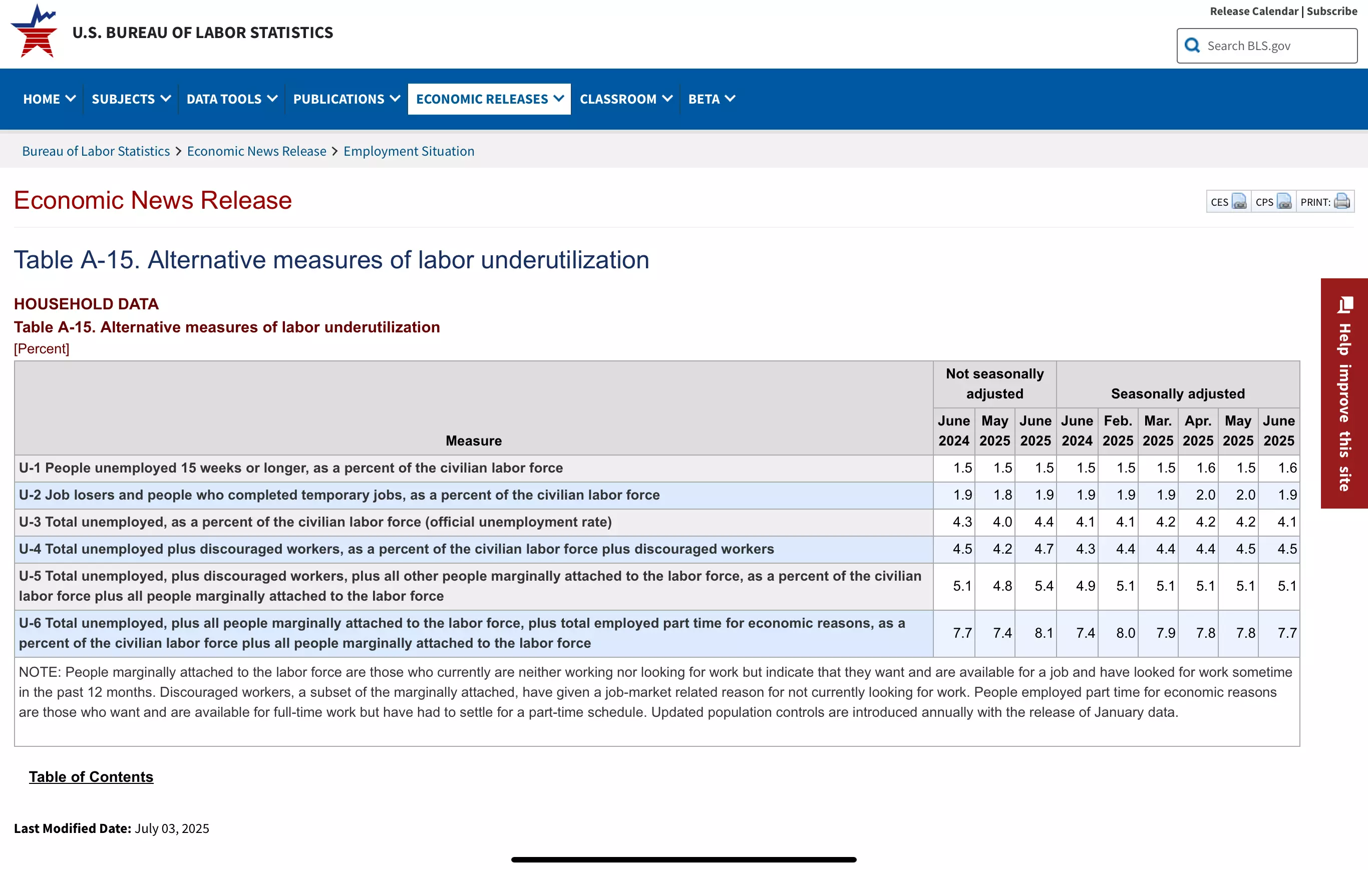The height and width of the screenshot is (870, 1368).
Task: Select the U-2 Job losers row label
Action: (473, 495)
